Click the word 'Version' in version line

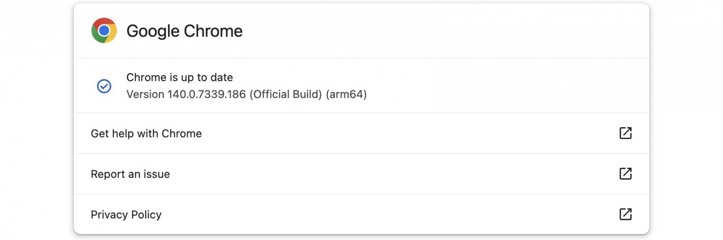point(145,94)
